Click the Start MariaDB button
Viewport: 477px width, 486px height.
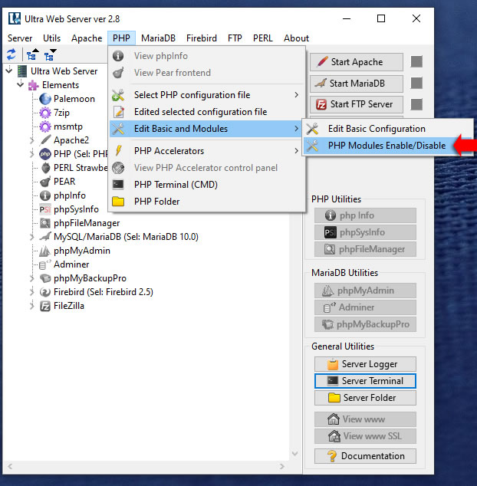pyautogui.click(x=357, y=83)
